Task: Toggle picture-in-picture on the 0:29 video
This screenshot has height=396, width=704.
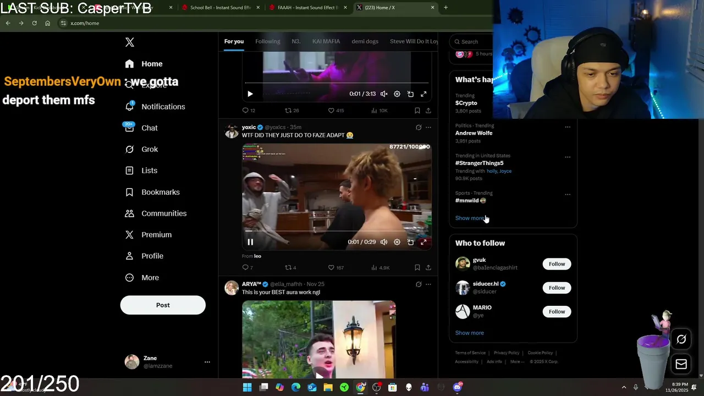Action: click(410, 242)
